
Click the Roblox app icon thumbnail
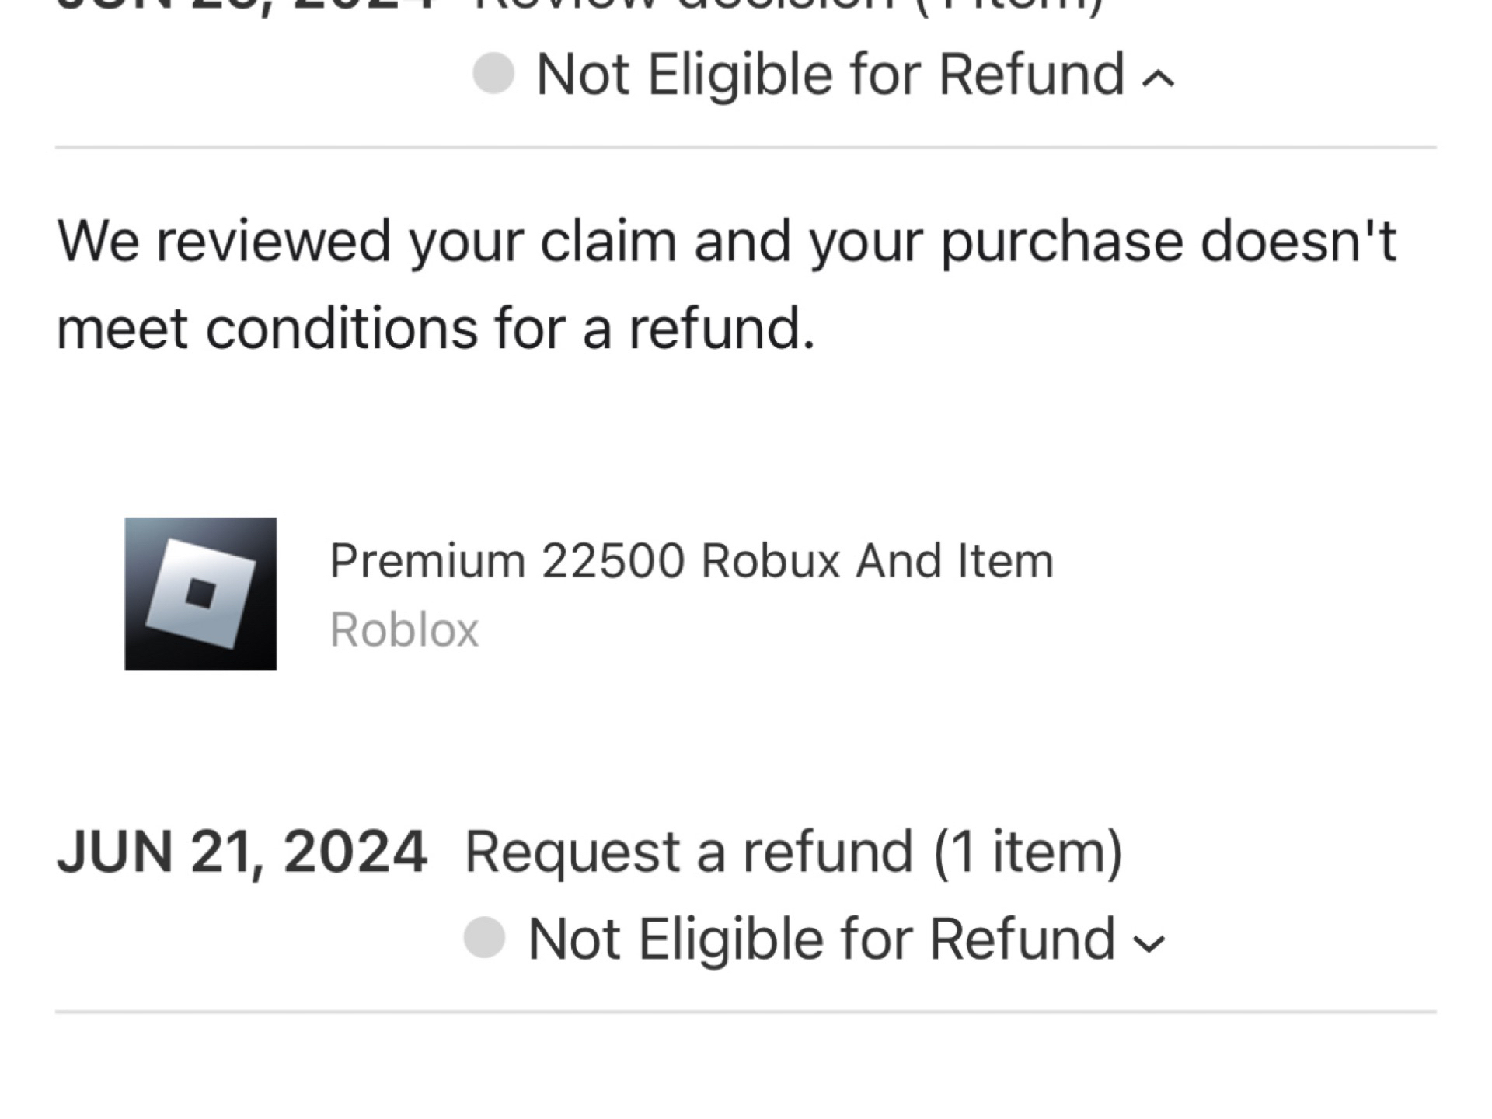coord(200,594)
